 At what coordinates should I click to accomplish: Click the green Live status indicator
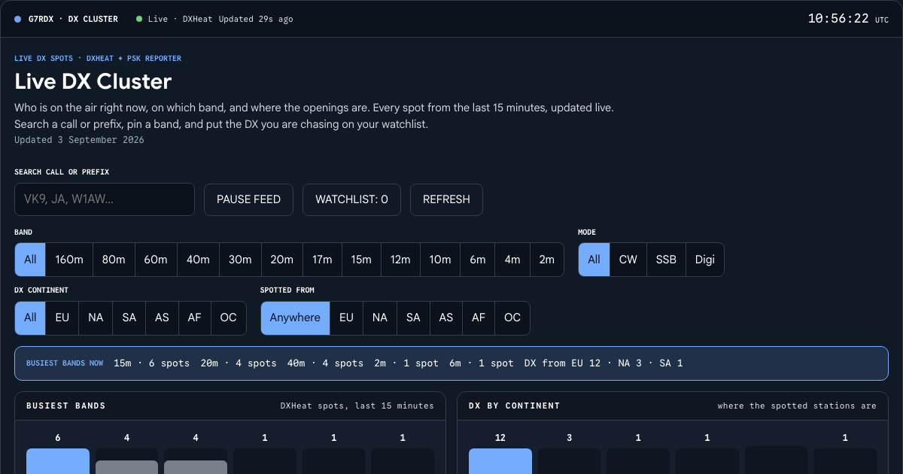(x=139, y=19)
